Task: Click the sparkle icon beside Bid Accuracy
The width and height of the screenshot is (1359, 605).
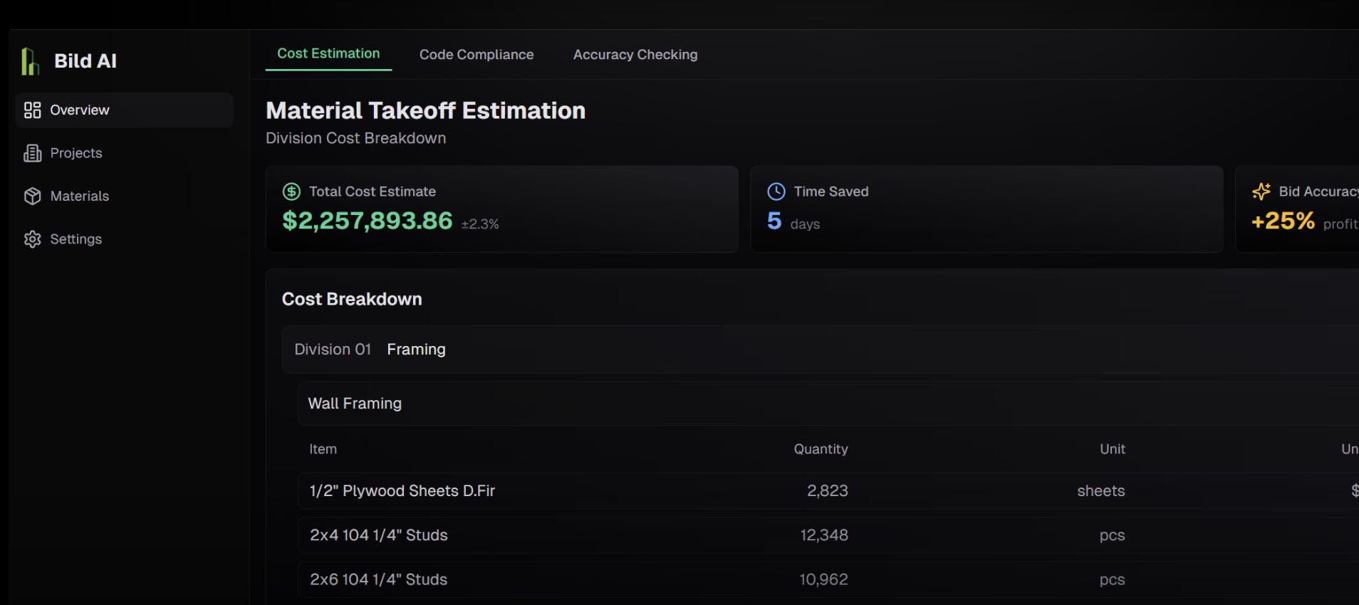Action: click(1261, 191)
